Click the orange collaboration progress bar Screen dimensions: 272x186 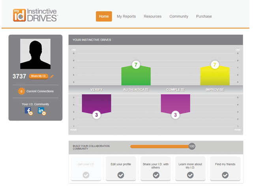(x=159, y=147)
